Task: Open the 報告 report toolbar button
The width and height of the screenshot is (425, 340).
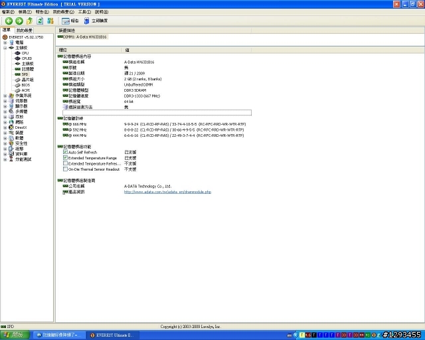Action: 70,21
